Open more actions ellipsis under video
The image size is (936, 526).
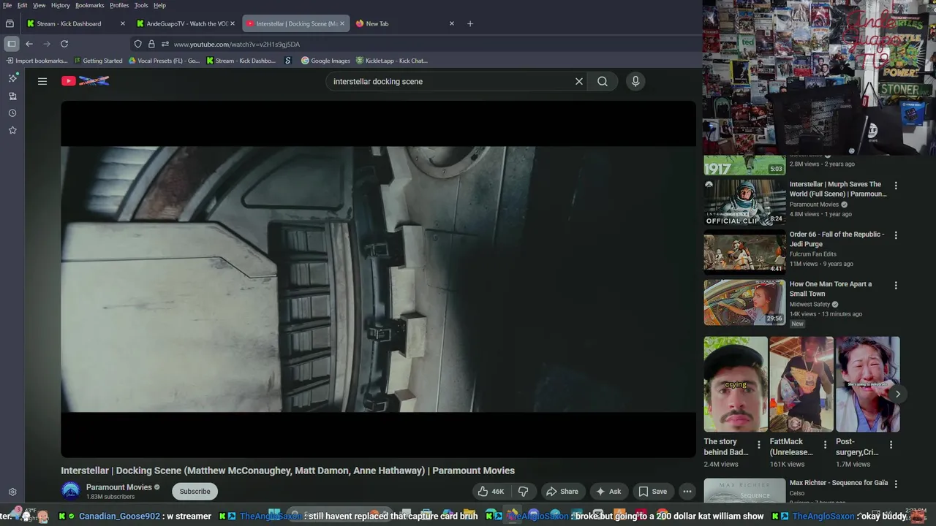(687, 492)
